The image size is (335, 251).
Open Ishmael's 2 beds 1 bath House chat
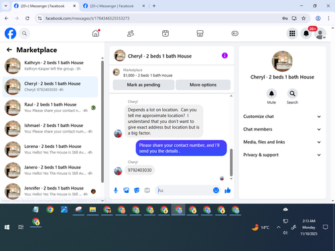(x=50, y=129)
